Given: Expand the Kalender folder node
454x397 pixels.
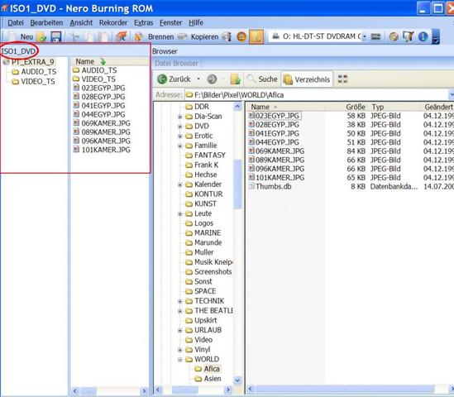Looking at the screenshot, I should (x=179, y=184).
